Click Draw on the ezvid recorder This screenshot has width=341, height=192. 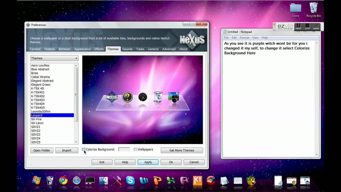(x=316, y=27)
